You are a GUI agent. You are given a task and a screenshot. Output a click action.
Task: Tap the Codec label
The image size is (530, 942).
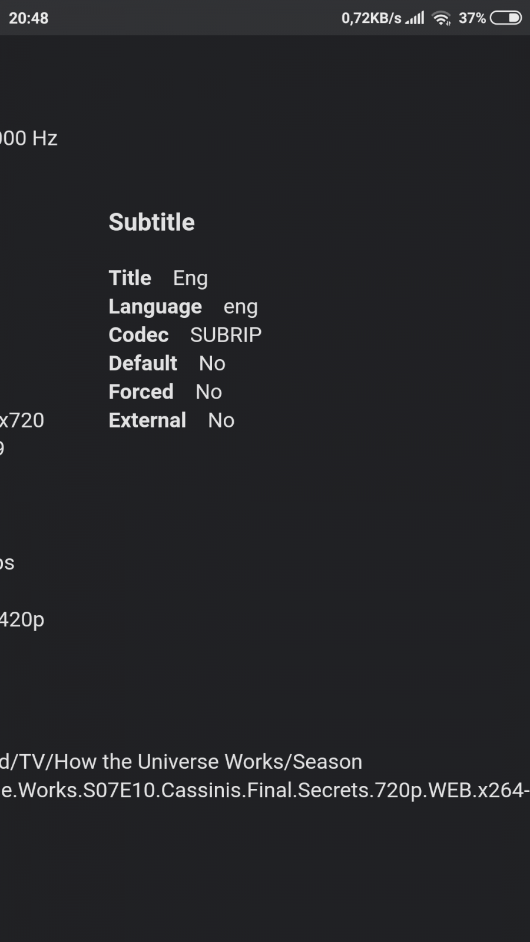[x=138, y=335]
